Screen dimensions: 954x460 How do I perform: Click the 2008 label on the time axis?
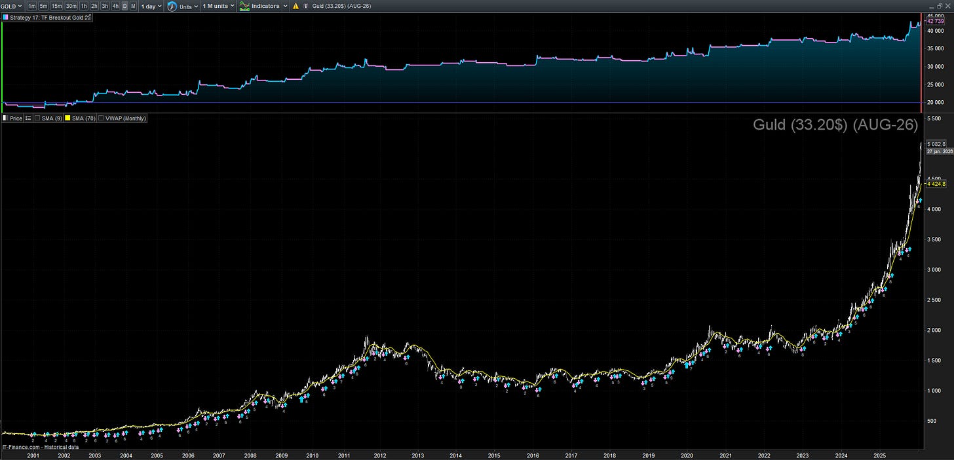point(250,455)
